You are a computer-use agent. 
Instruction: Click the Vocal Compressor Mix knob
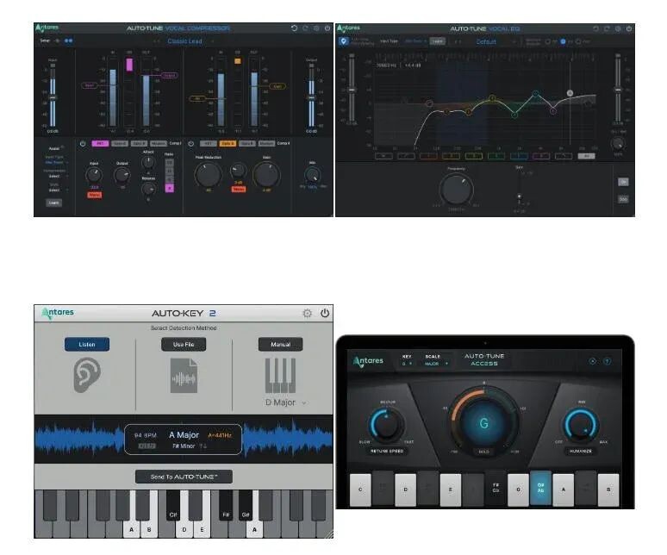click(x=313, y=175)
